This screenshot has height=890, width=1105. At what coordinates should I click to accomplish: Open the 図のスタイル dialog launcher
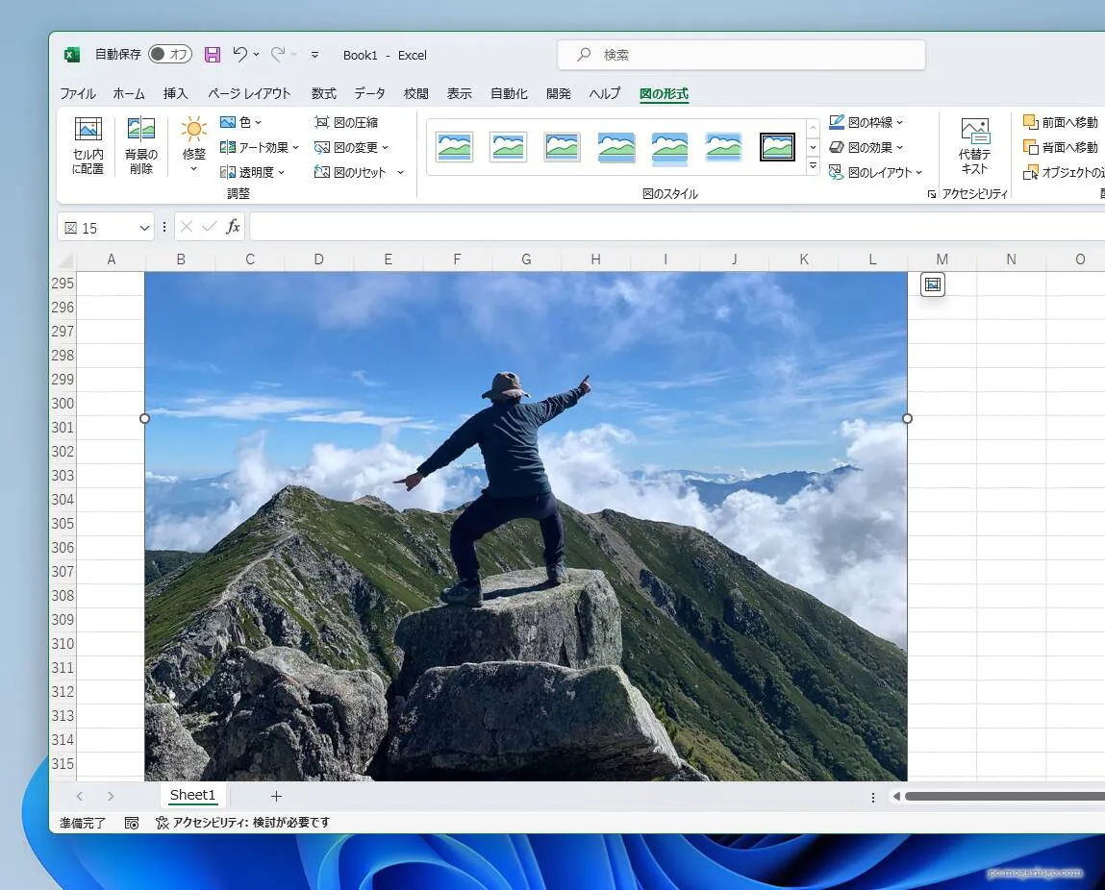click(932, 194)
